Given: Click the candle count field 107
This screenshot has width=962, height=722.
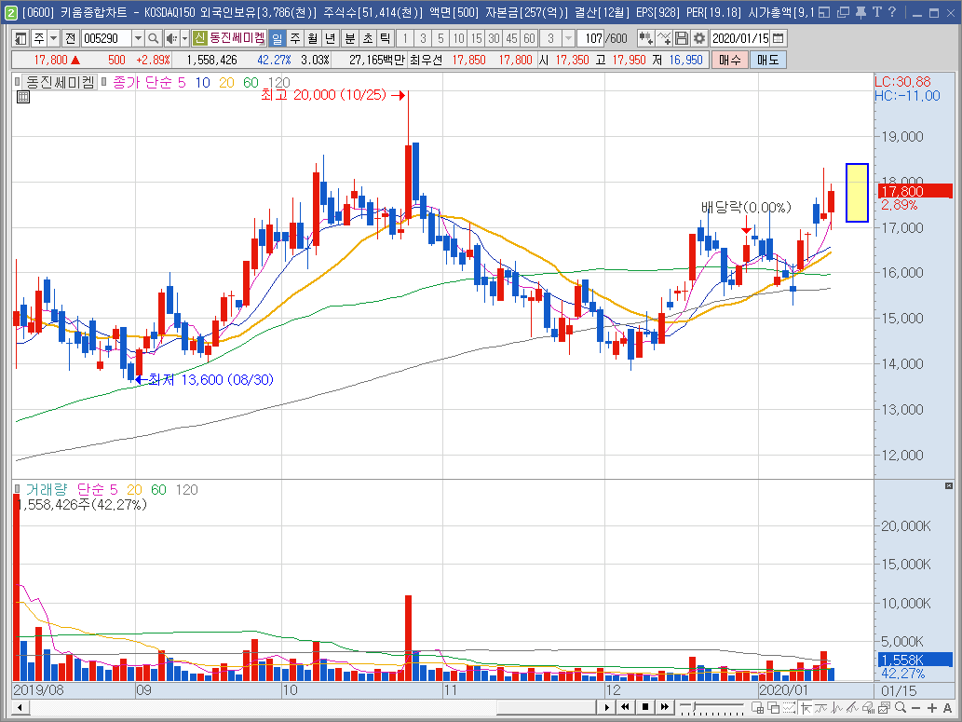Looking at the screenshot, I should coord(591,38).
